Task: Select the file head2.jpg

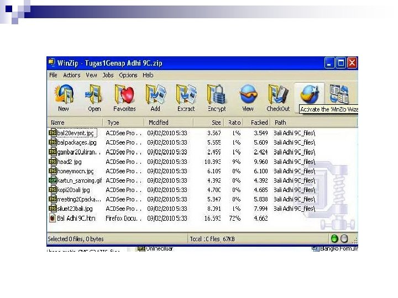Action: 69,162
